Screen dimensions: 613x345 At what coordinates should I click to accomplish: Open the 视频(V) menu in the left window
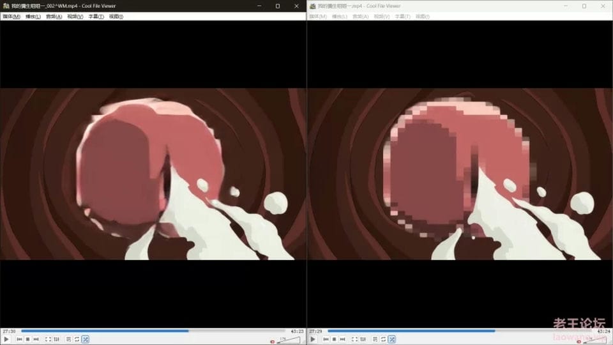tap(75, 17)
